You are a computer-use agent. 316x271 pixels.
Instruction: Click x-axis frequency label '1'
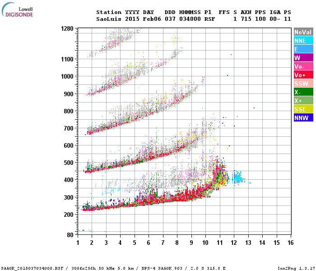78,243
